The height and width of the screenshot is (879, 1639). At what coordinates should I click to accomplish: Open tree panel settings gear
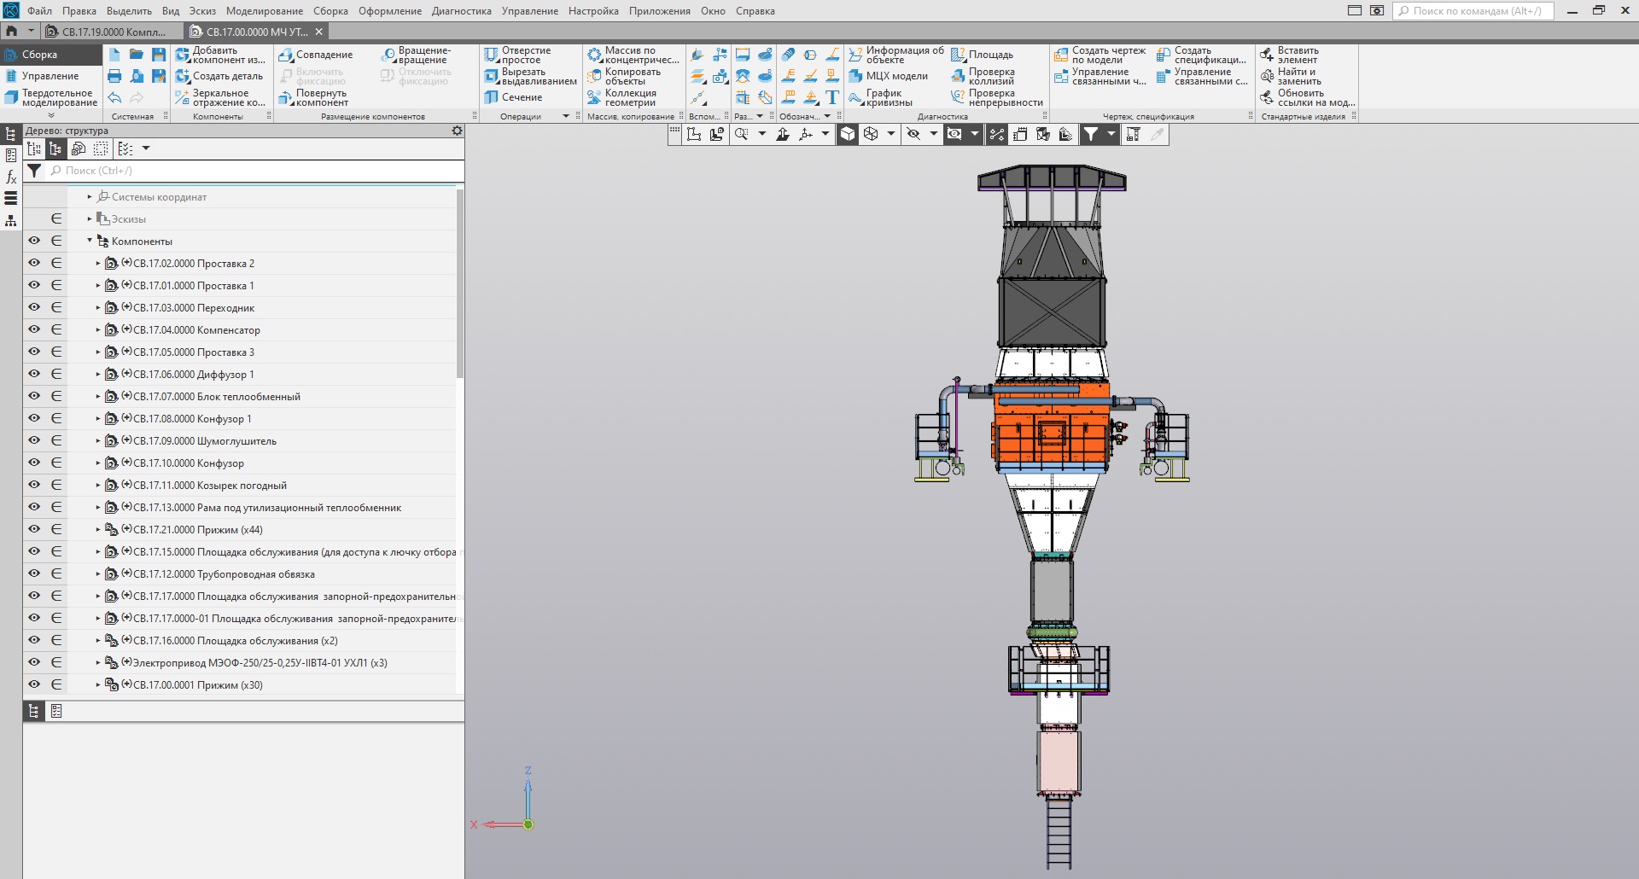click(x=457, y=131)
